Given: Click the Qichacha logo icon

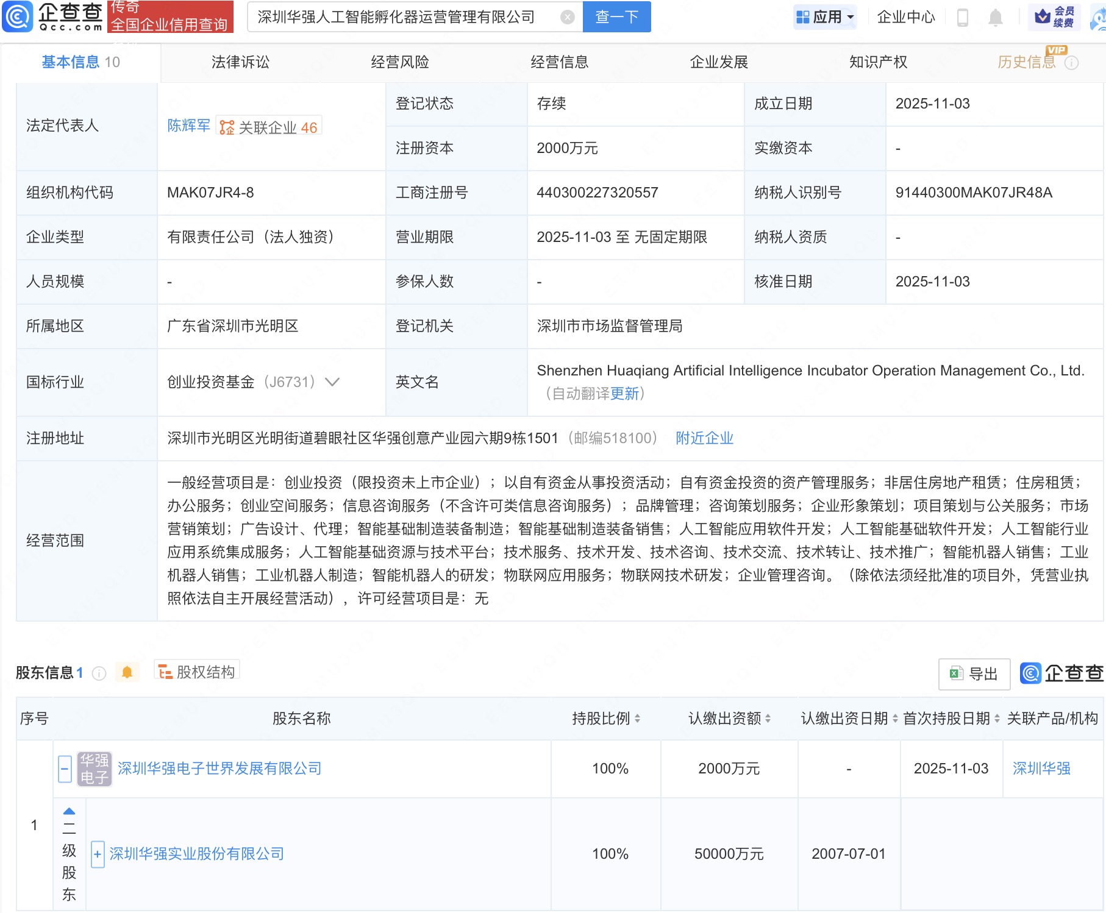Looking at the screenshot, I should pyautogui.click(x=18, y=16).
